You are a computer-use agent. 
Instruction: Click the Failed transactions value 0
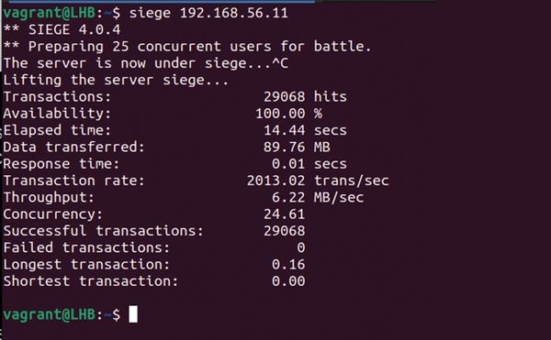pyautogui.click(x=301, y=247)
